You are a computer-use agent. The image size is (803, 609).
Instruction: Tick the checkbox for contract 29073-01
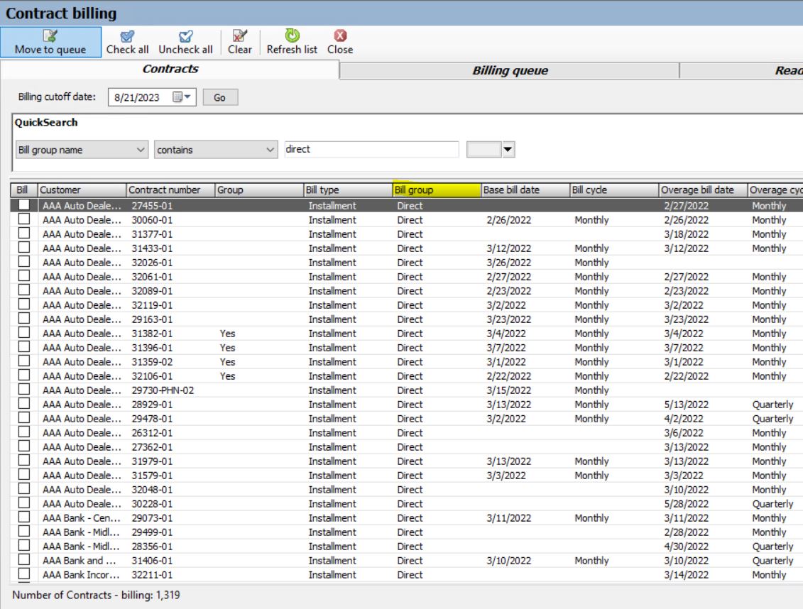(x=23, y=517)
